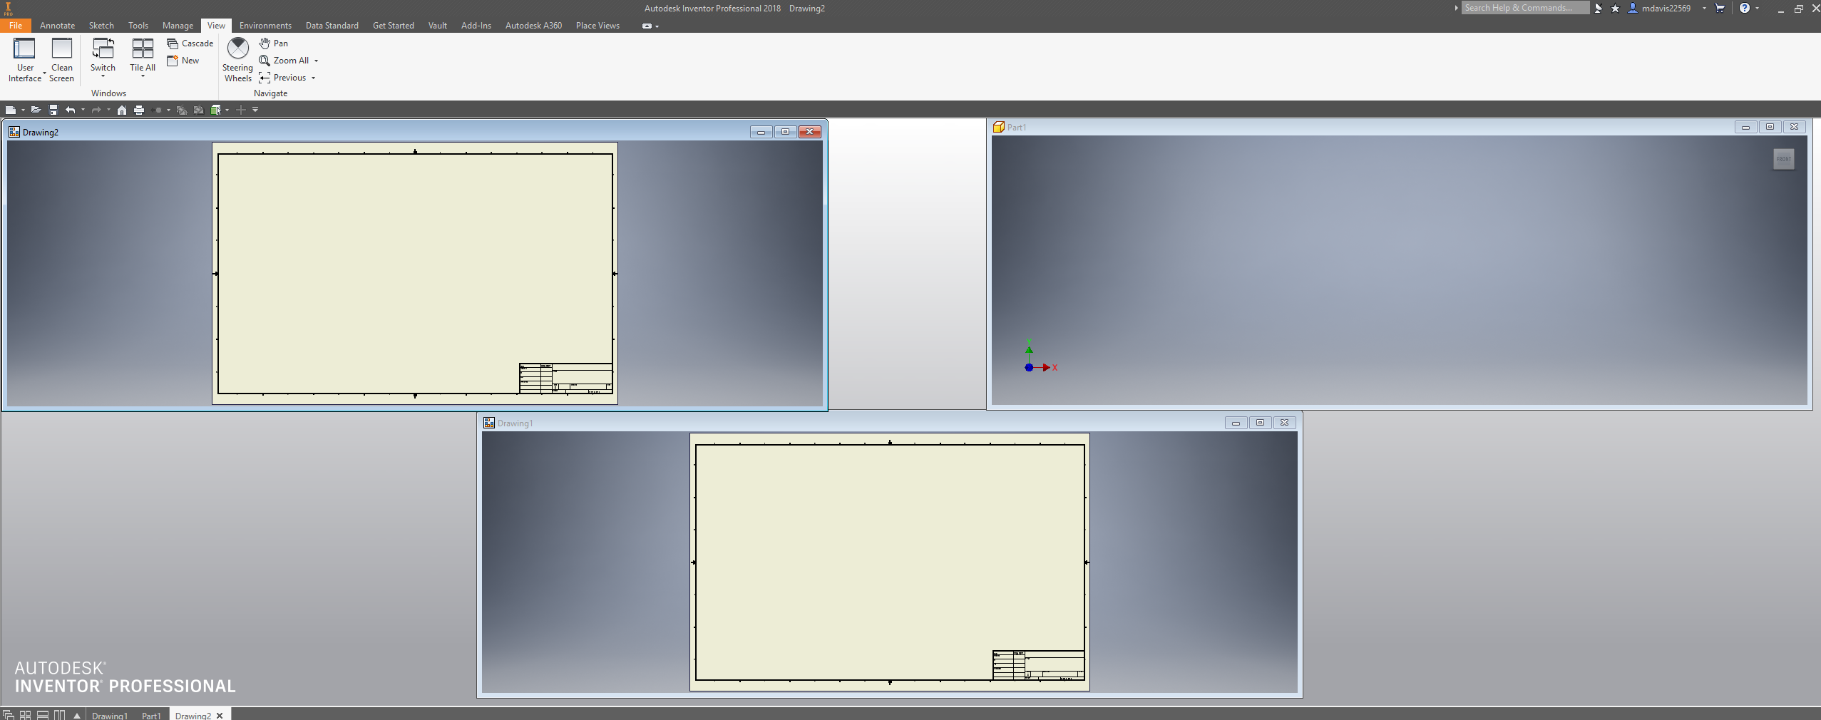Screen dimensions: 1821x720
Task: Click the Print icon in quick access toolbar
Action: click(140, 110)
